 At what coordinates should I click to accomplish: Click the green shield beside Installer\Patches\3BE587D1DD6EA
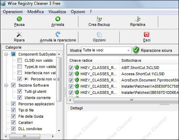pyautogui.click(x=77, y=92)
